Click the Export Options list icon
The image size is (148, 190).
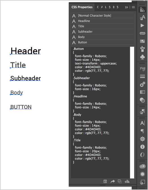click(105, 182)
